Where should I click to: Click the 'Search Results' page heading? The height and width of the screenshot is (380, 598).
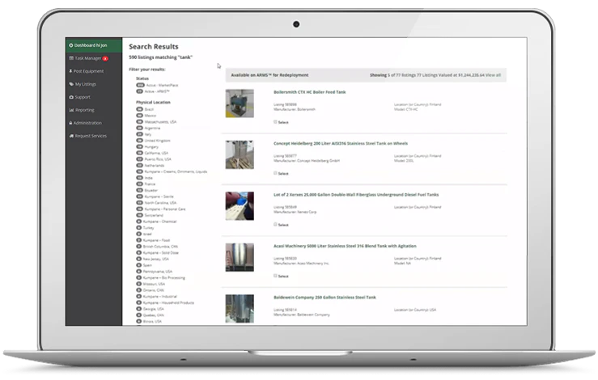tap(153, 47)
